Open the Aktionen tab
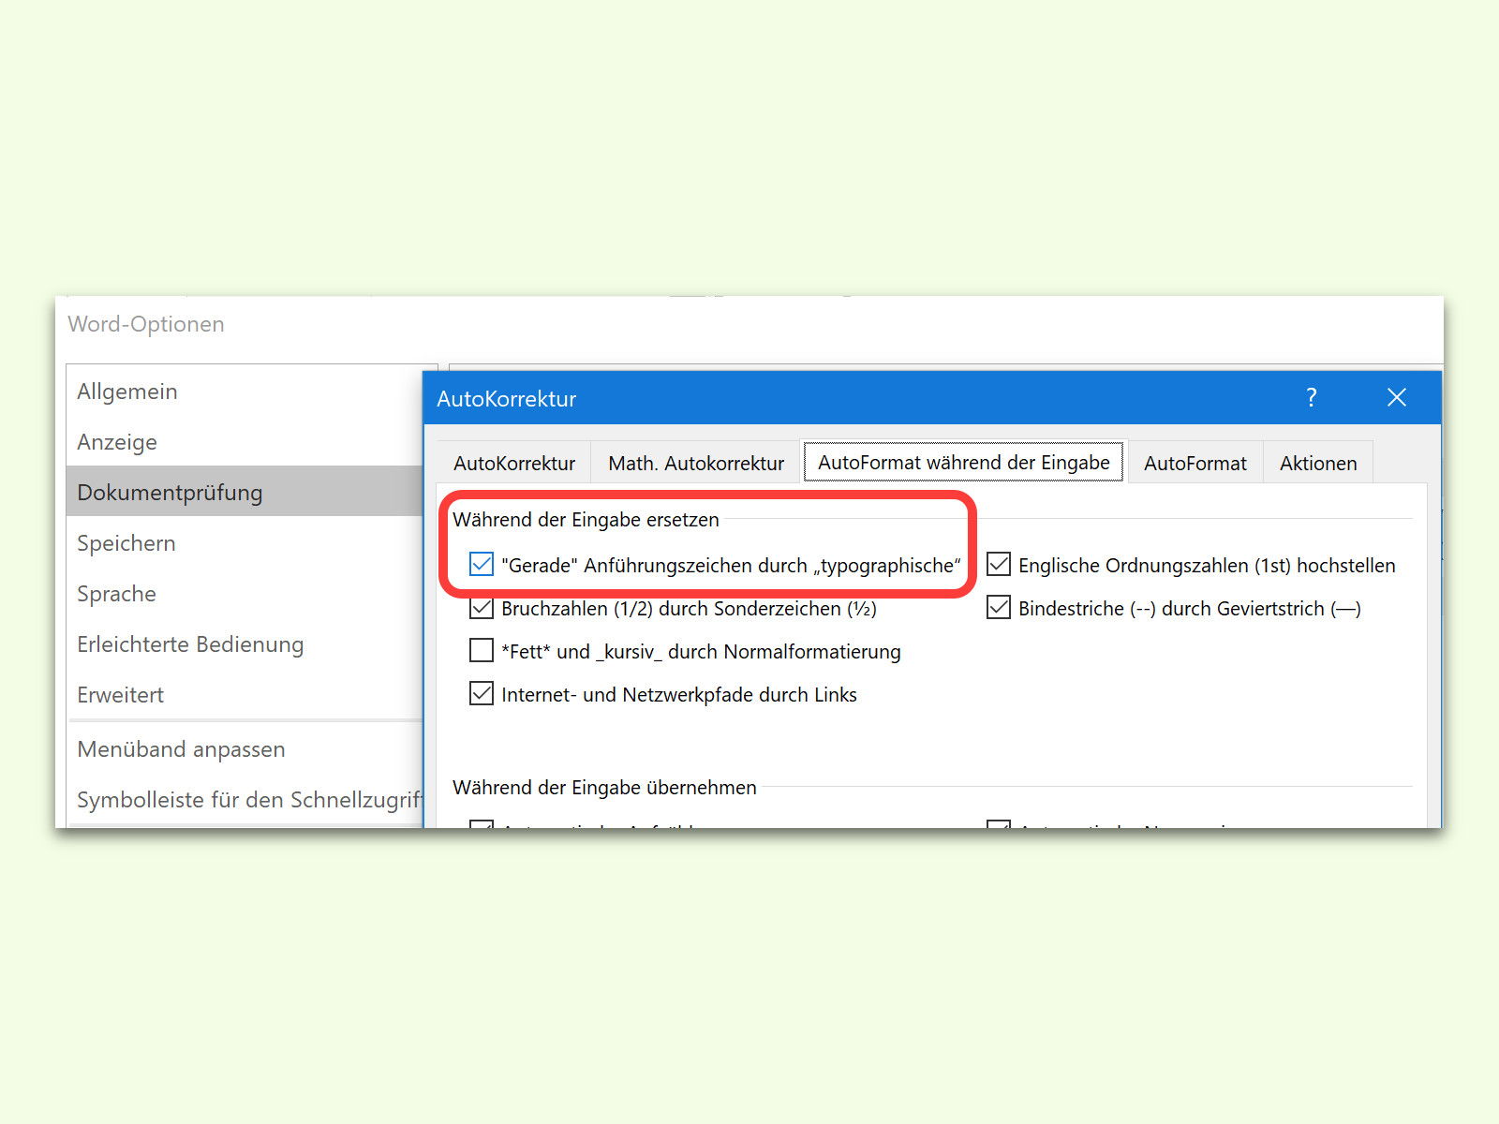The height and width of the screenshot is (1124, 1499). coord(1318,463)
